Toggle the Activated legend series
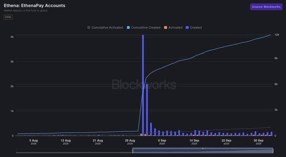The image size is (286, 157). [173, 28]
